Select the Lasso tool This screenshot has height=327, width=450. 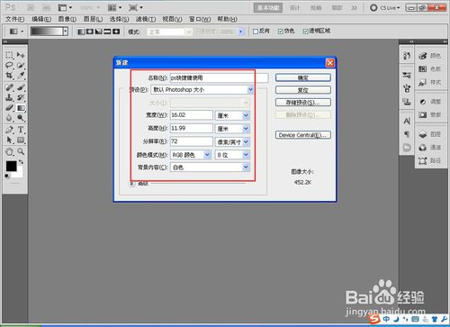pyautogui.click(x=9, y=65)
